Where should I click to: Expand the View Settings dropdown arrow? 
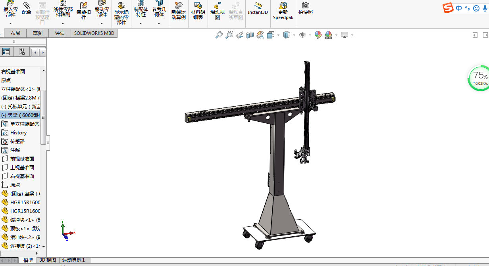point(352,35)
